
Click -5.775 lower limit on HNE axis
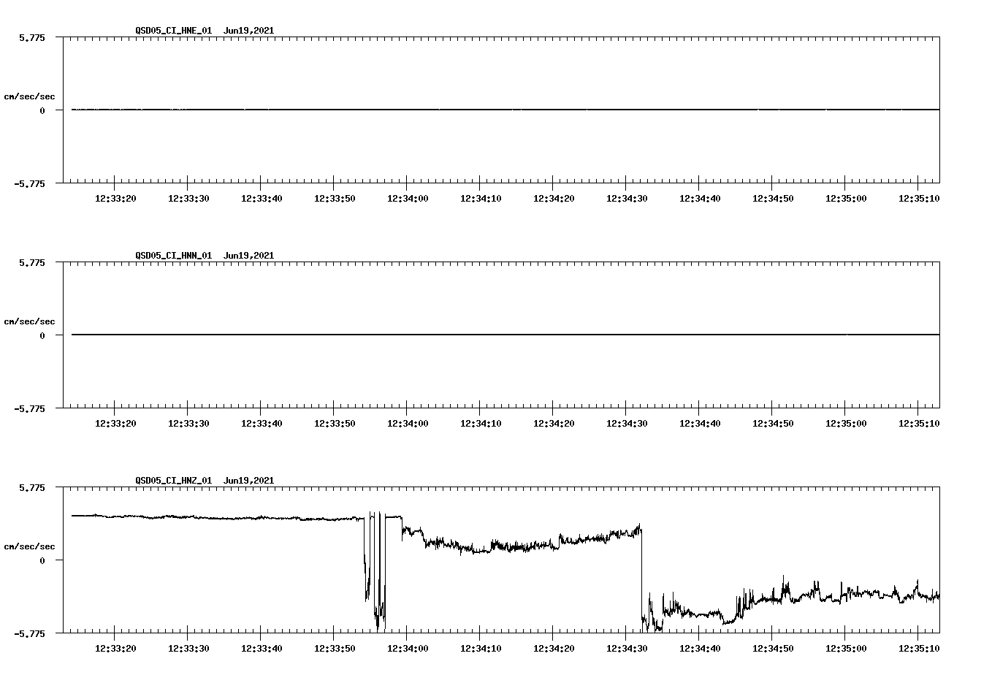point(29,183)
